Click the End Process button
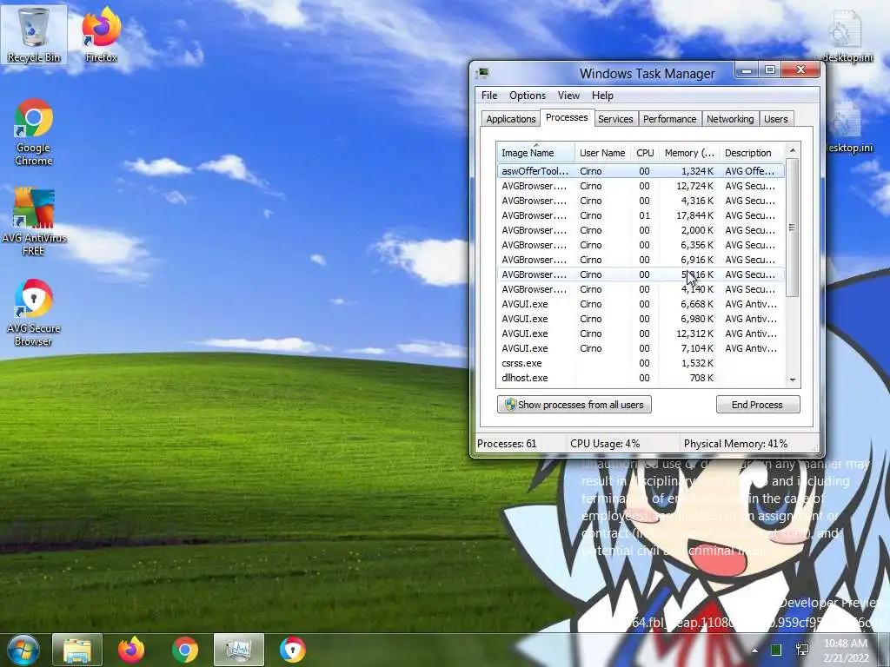The image size is (890, 667). [758, 405]
